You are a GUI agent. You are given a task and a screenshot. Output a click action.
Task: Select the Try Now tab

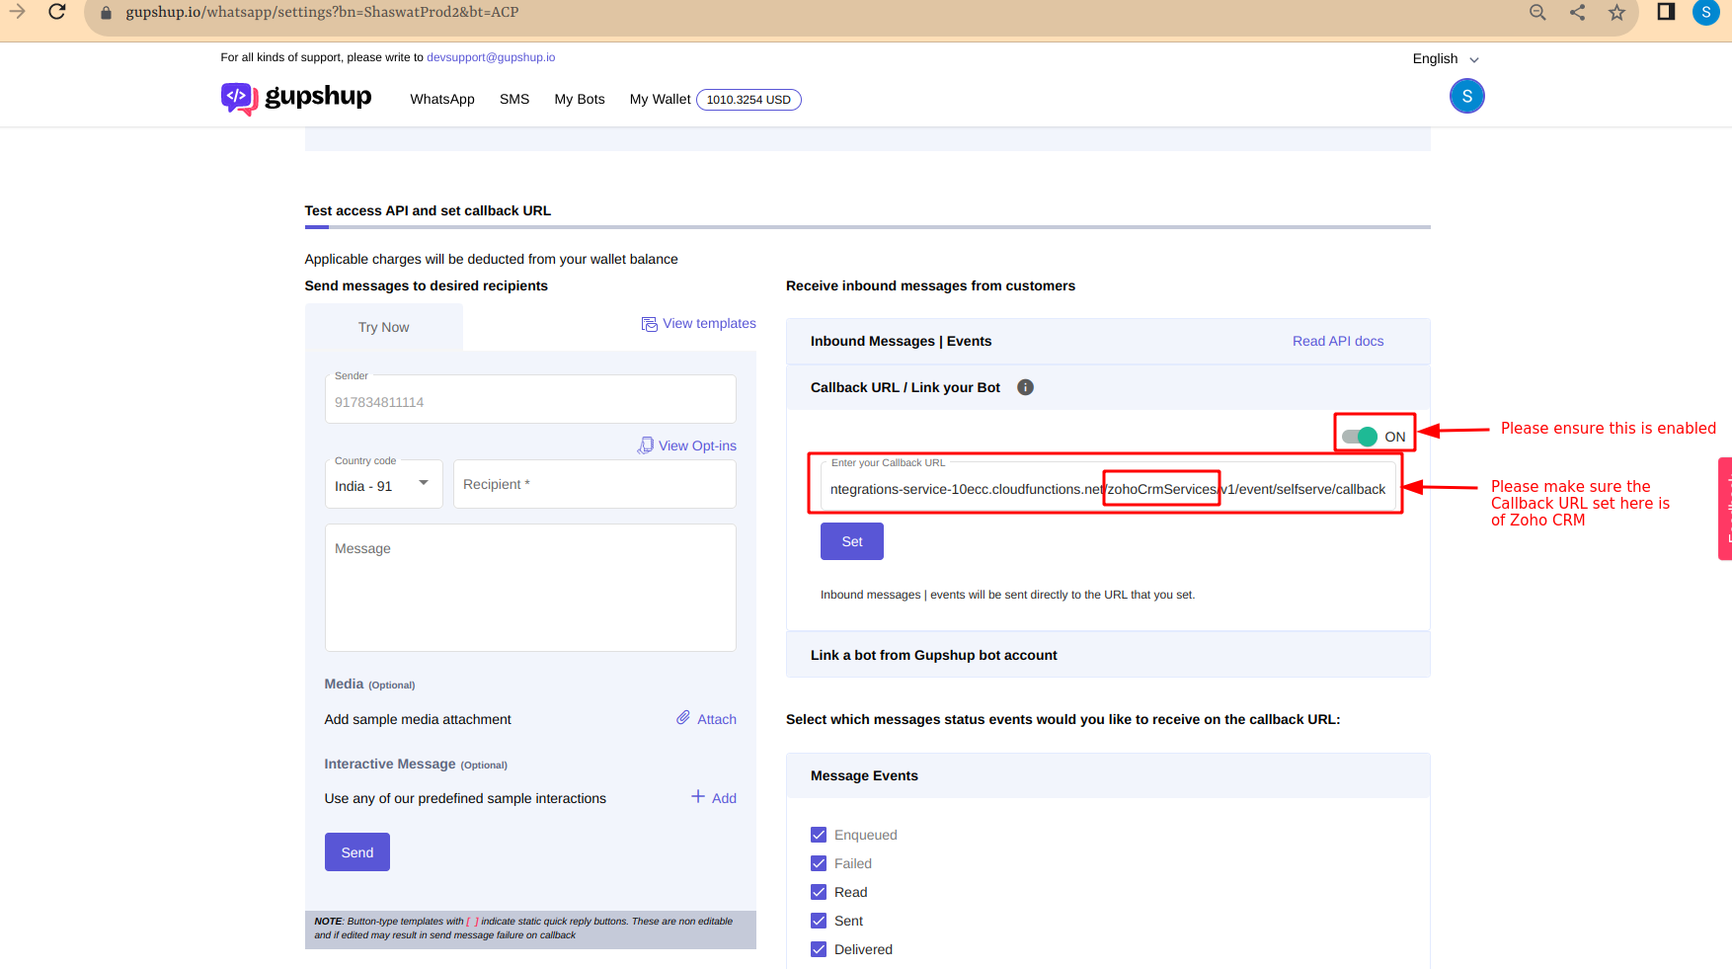point(384,327)
